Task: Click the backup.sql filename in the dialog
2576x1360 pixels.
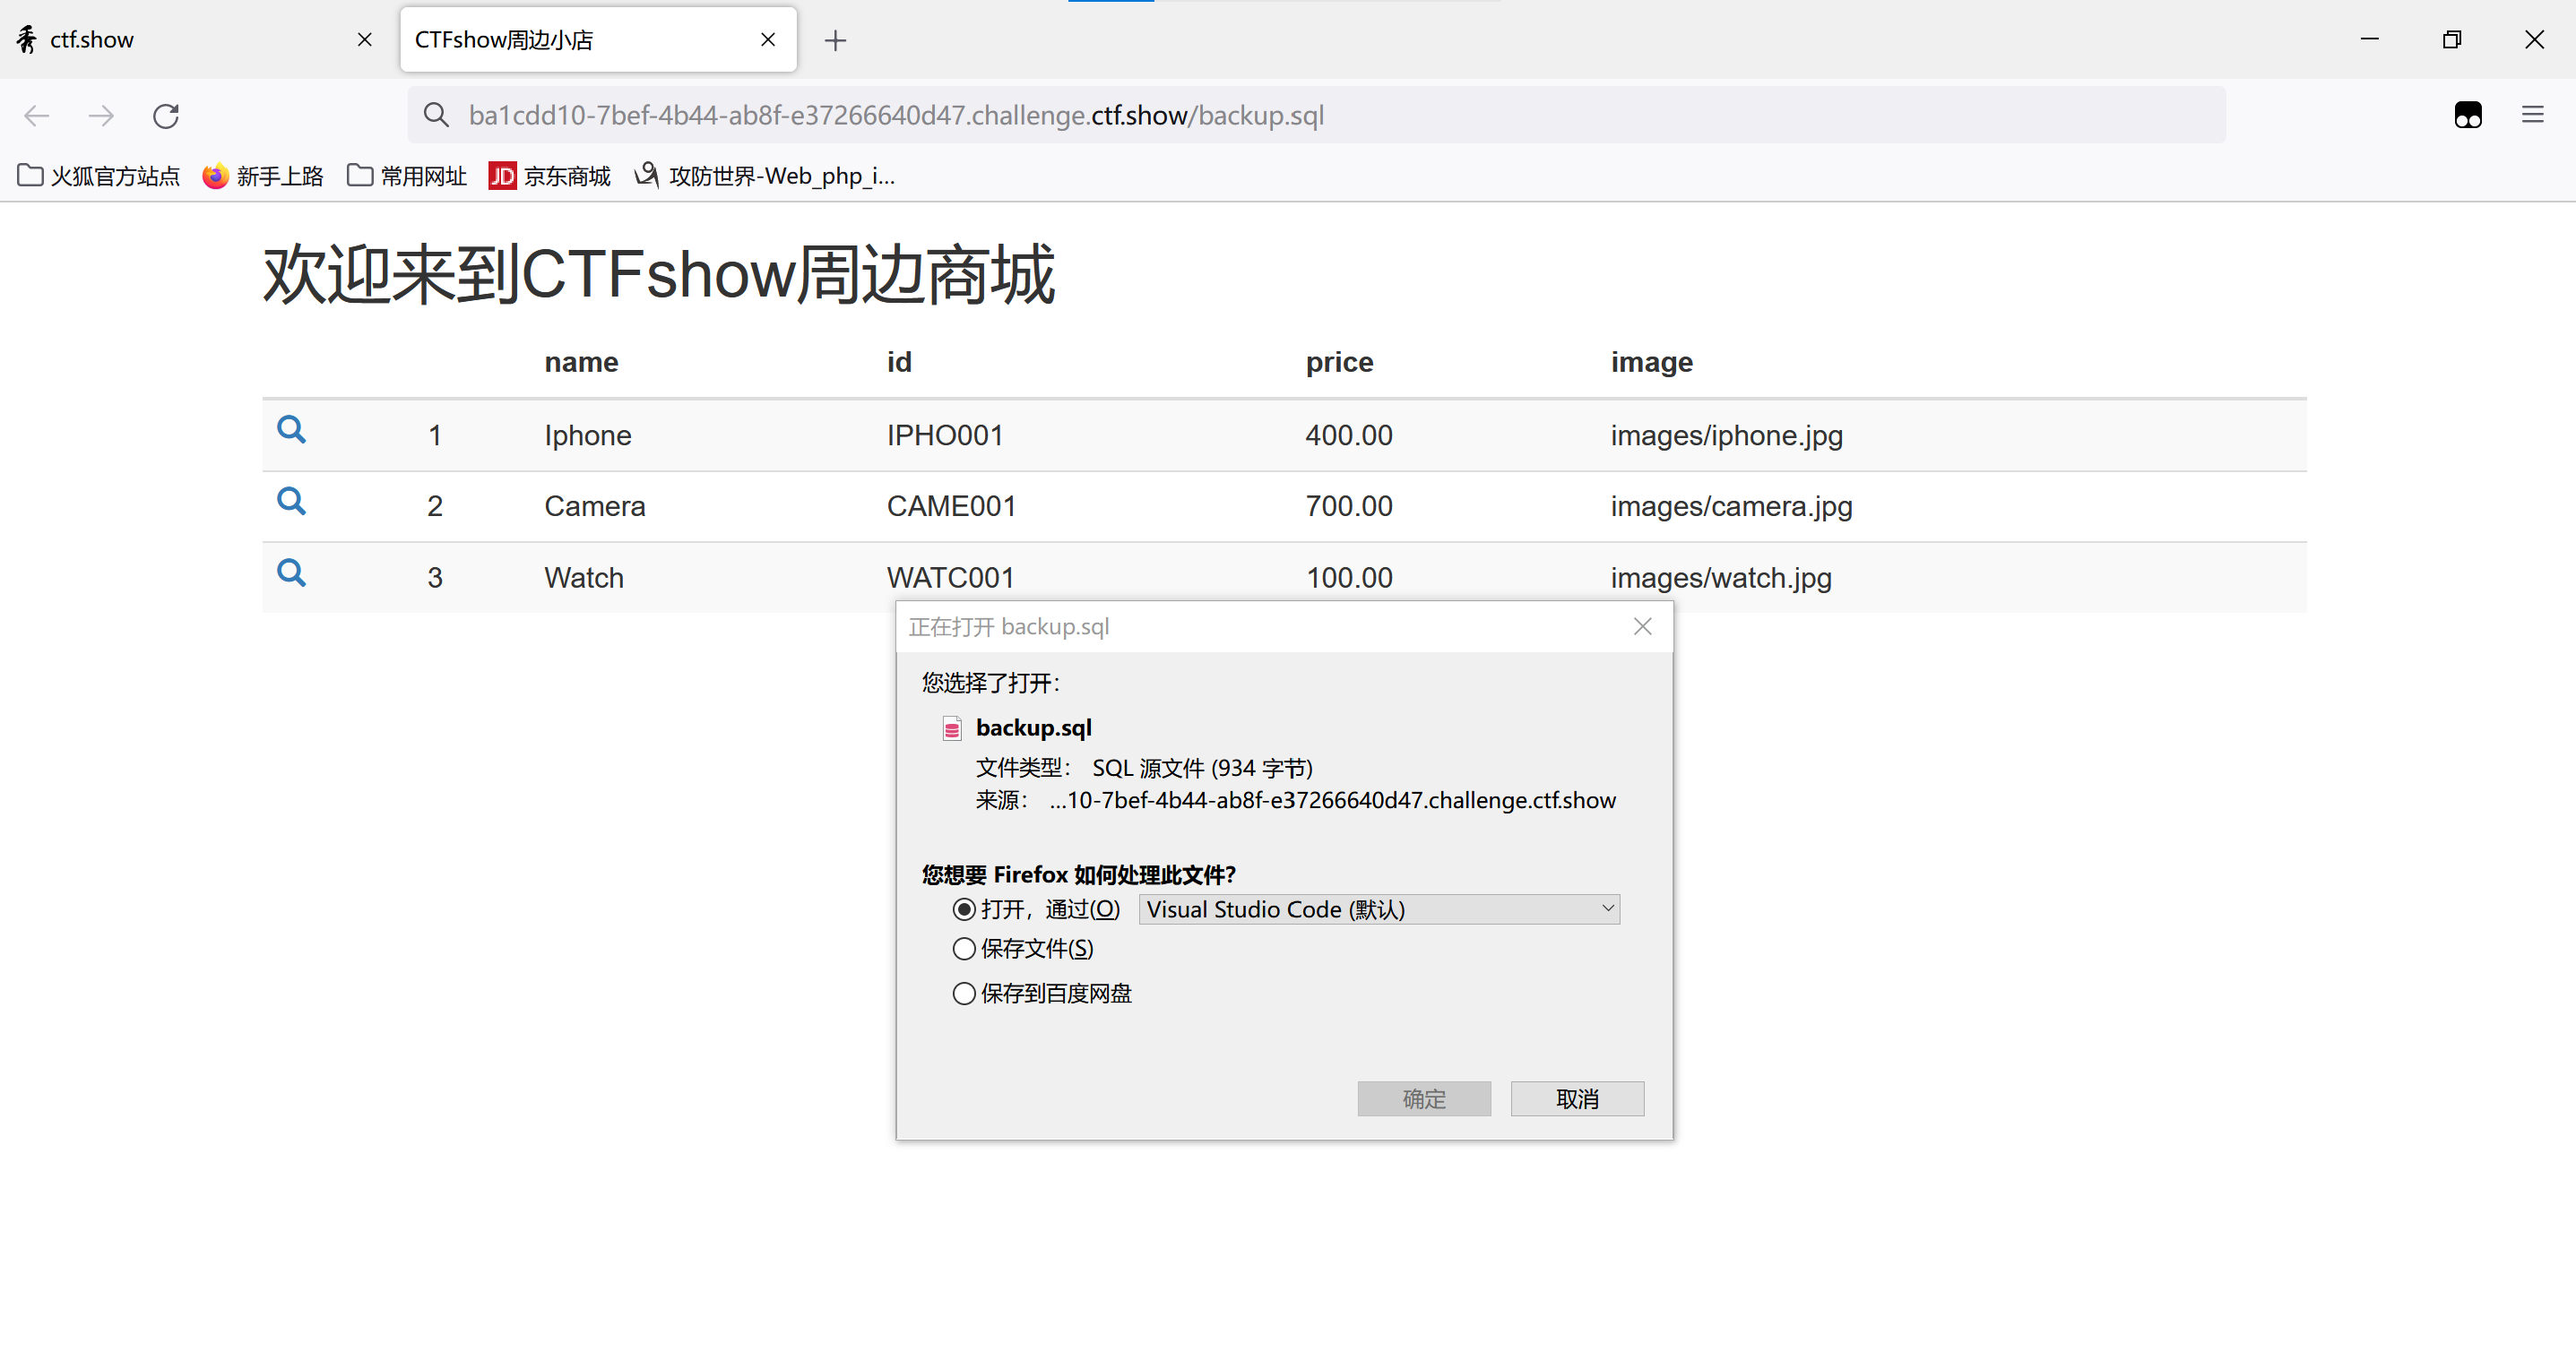Action: [1034, 728]
